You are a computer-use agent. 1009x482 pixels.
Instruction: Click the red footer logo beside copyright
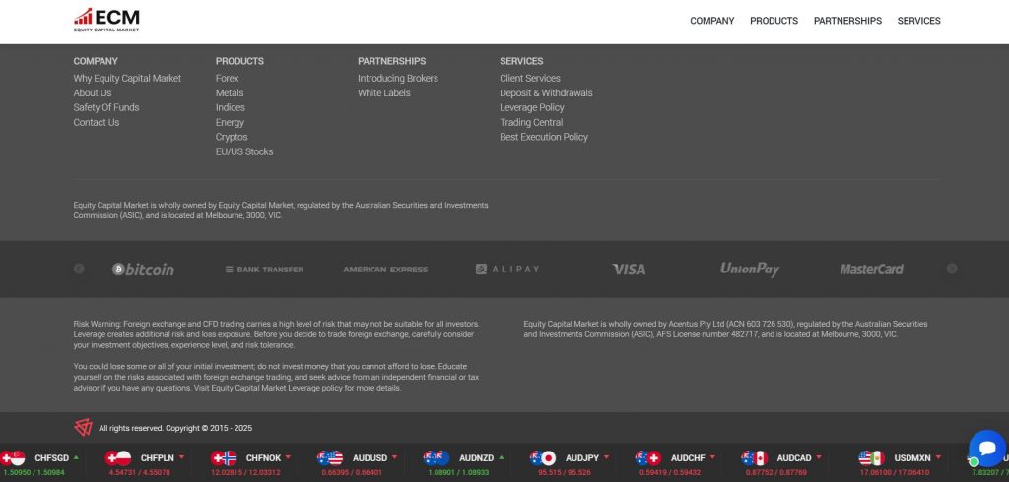83,427
